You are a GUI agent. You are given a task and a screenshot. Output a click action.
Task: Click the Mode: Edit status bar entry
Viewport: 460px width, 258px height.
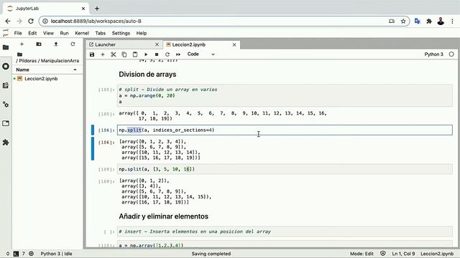(362, 254)
